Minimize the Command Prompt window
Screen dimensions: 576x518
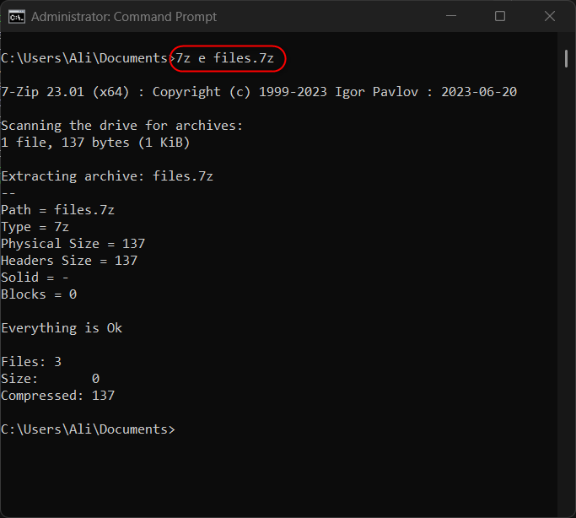click(456, 16)
